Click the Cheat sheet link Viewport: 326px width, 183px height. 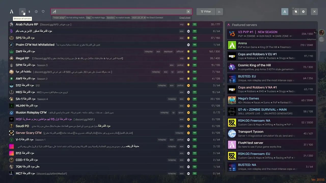pyautogui.click(x=185, y=18)
